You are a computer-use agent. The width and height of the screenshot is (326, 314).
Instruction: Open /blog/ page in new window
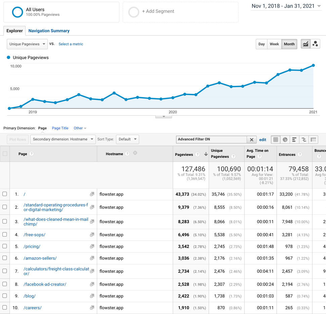(92, 296)
